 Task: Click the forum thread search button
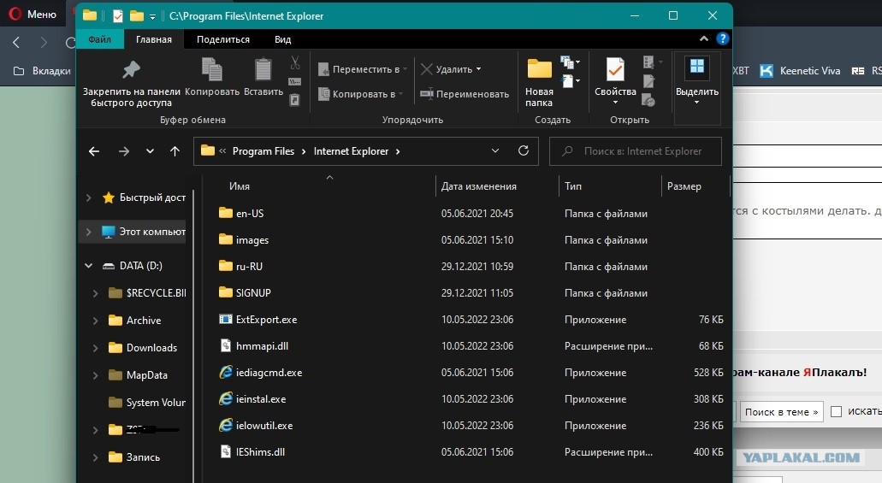(781, 411)
